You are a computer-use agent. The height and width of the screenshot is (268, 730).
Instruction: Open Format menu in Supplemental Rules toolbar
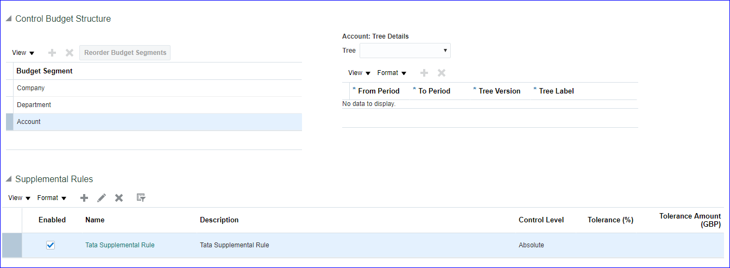pos(52,198)
